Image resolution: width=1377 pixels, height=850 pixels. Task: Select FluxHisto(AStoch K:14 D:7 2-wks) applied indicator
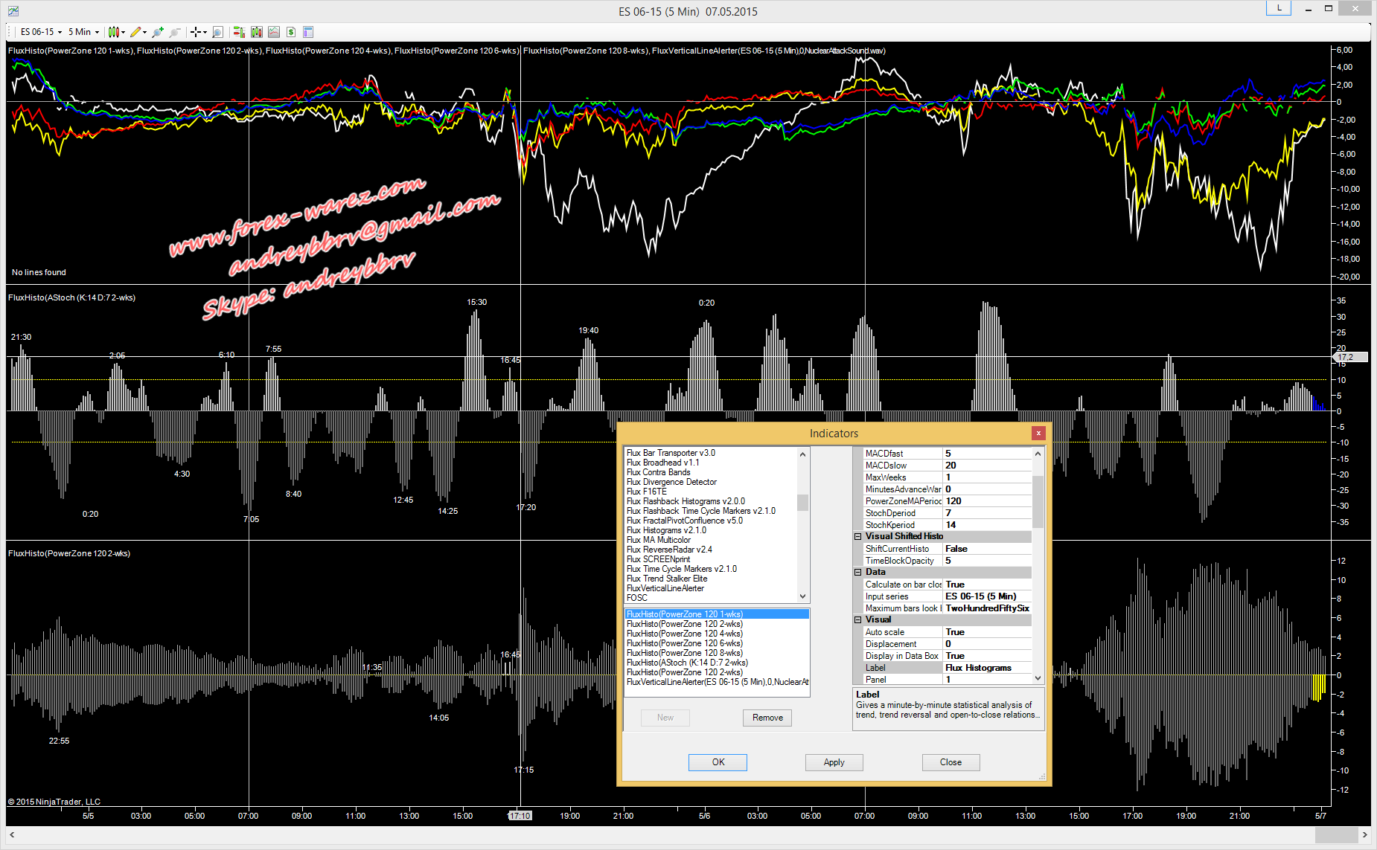(687, 663)
